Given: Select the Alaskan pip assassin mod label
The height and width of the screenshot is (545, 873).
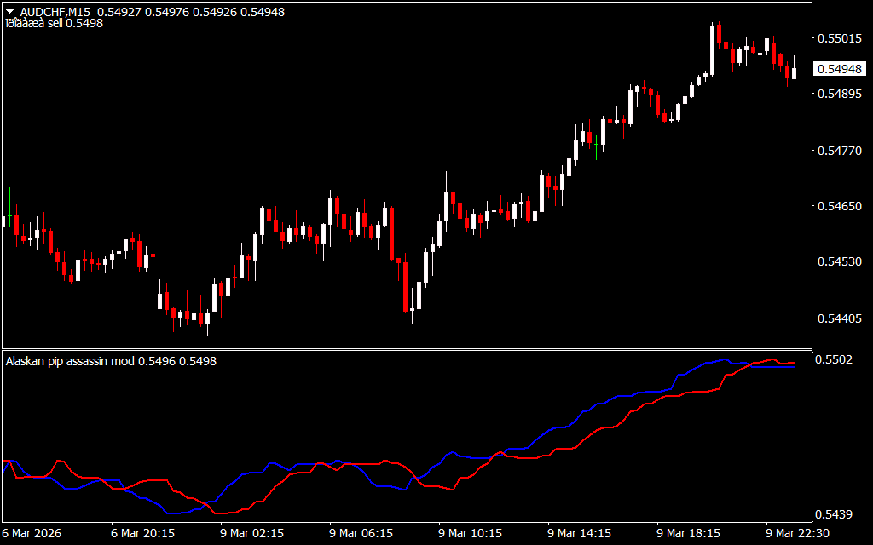Looking at the screenshot, I should 70,361.
